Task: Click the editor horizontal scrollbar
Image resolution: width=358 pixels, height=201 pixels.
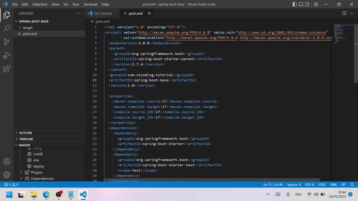Action: (x=211, y=180)
